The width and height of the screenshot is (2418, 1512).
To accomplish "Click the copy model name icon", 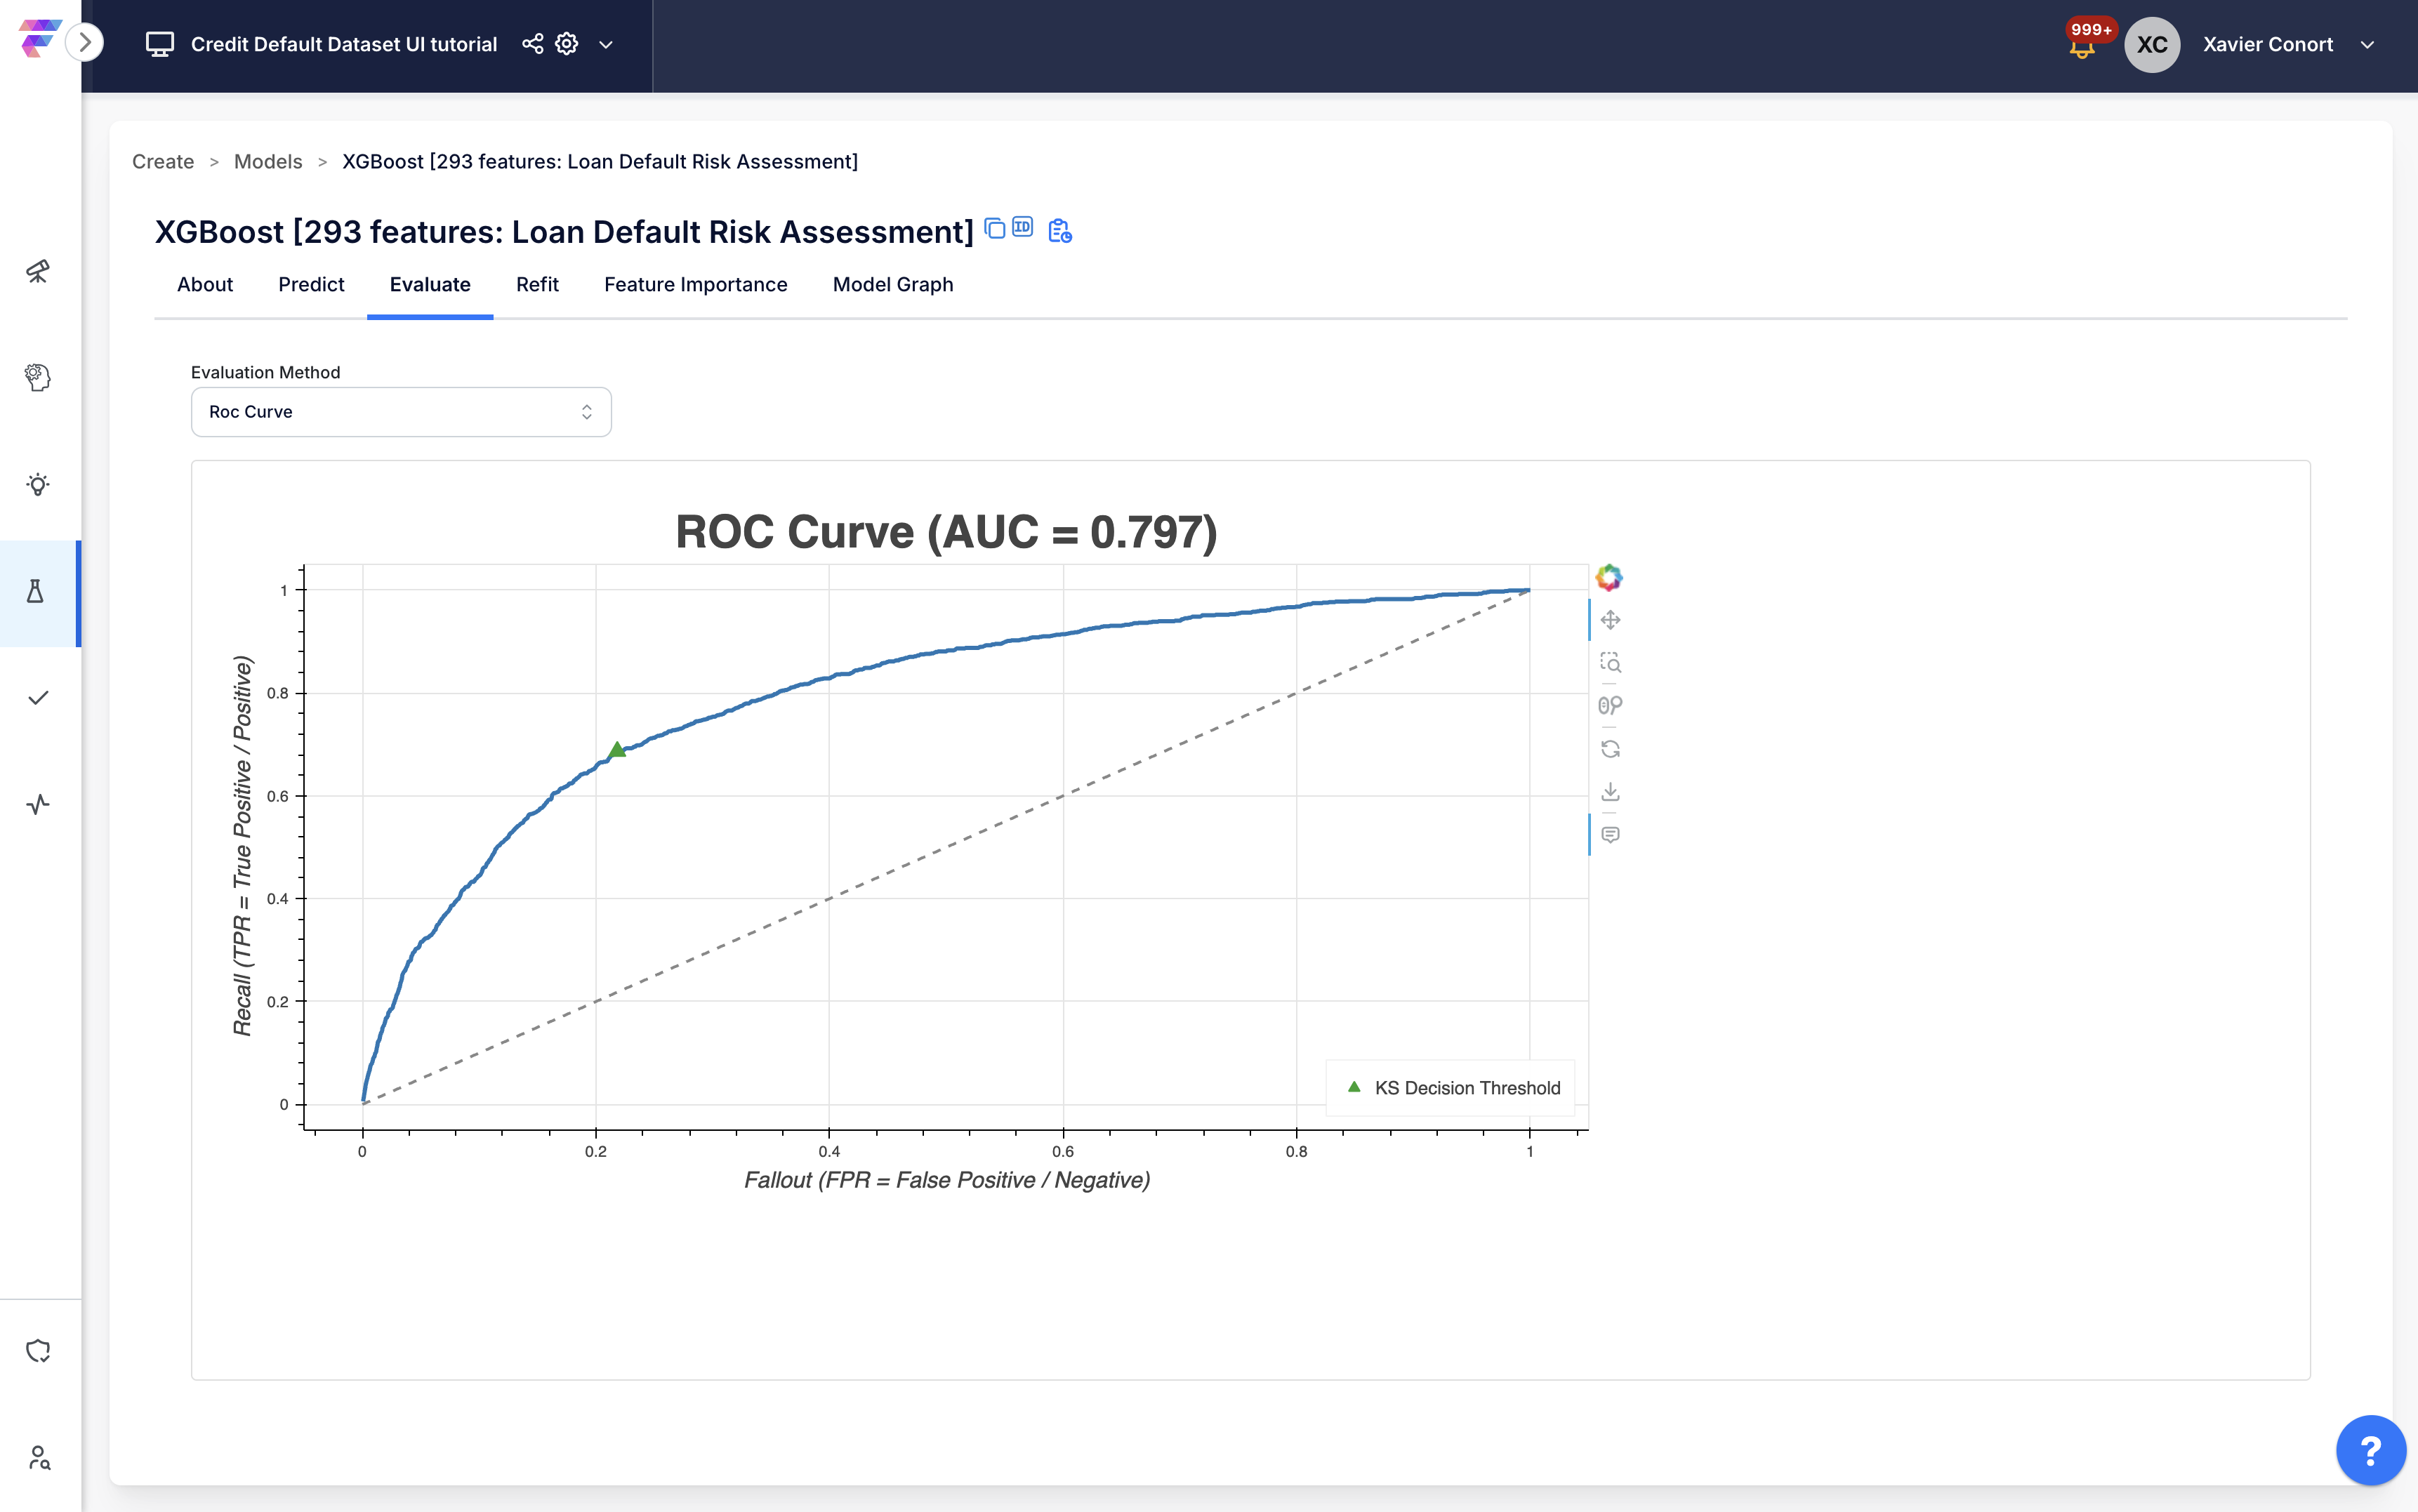I will coord(994,229).
